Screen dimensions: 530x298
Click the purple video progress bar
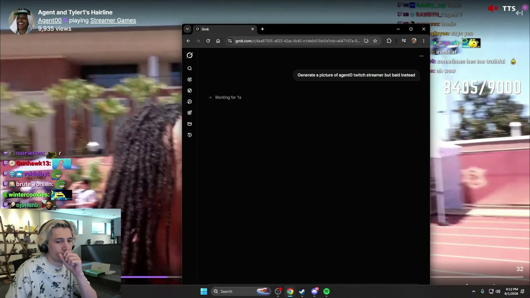pyautogui.click(x=144, y=277)
